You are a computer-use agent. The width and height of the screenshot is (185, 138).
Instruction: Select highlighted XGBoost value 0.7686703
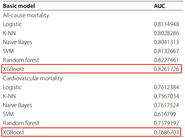[167, 132]
